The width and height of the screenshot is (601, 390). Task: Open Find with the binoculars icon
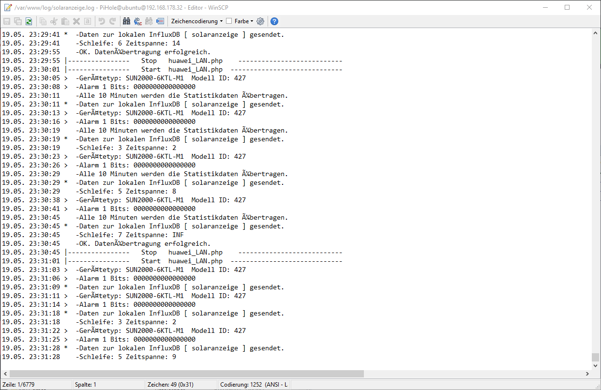pyautogui.click(x=126, y=21)
